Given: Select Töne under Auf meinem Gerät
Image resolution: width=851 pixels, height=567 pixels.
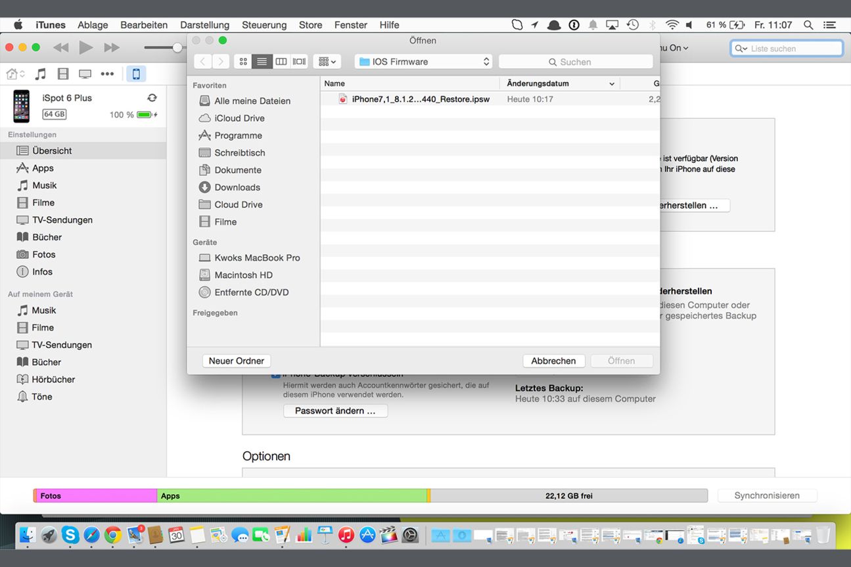Looking at the screenshot, I should (x=83, y=396).
